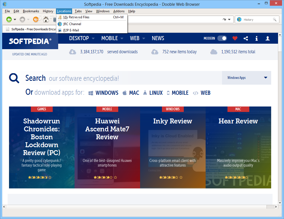Open the Inky Review card
This screenshot has height=219, width=284.
[173, 147]
